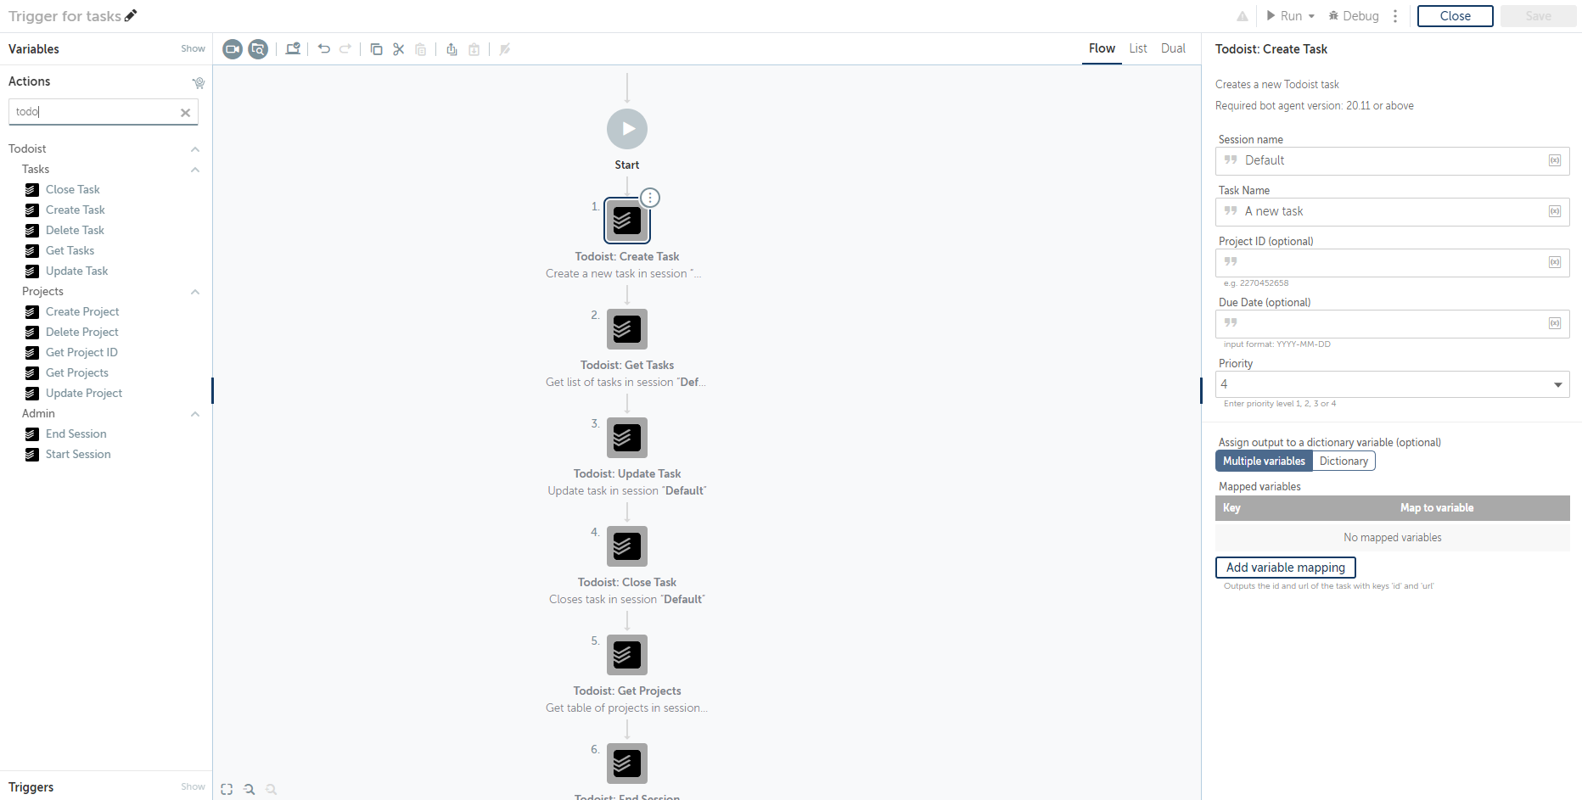Switch output assignment to Dictionary
The width and height of the screenshot is (1582, 800).
pyautogui.click(x=1344, y=461)
